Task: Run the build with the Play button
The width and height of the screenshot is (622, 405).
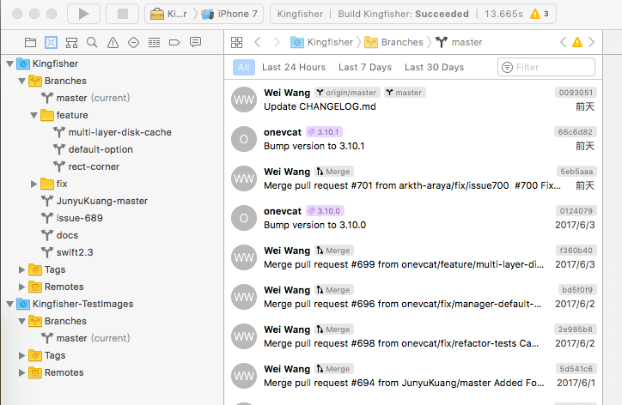Action: (x=83, y=14)
